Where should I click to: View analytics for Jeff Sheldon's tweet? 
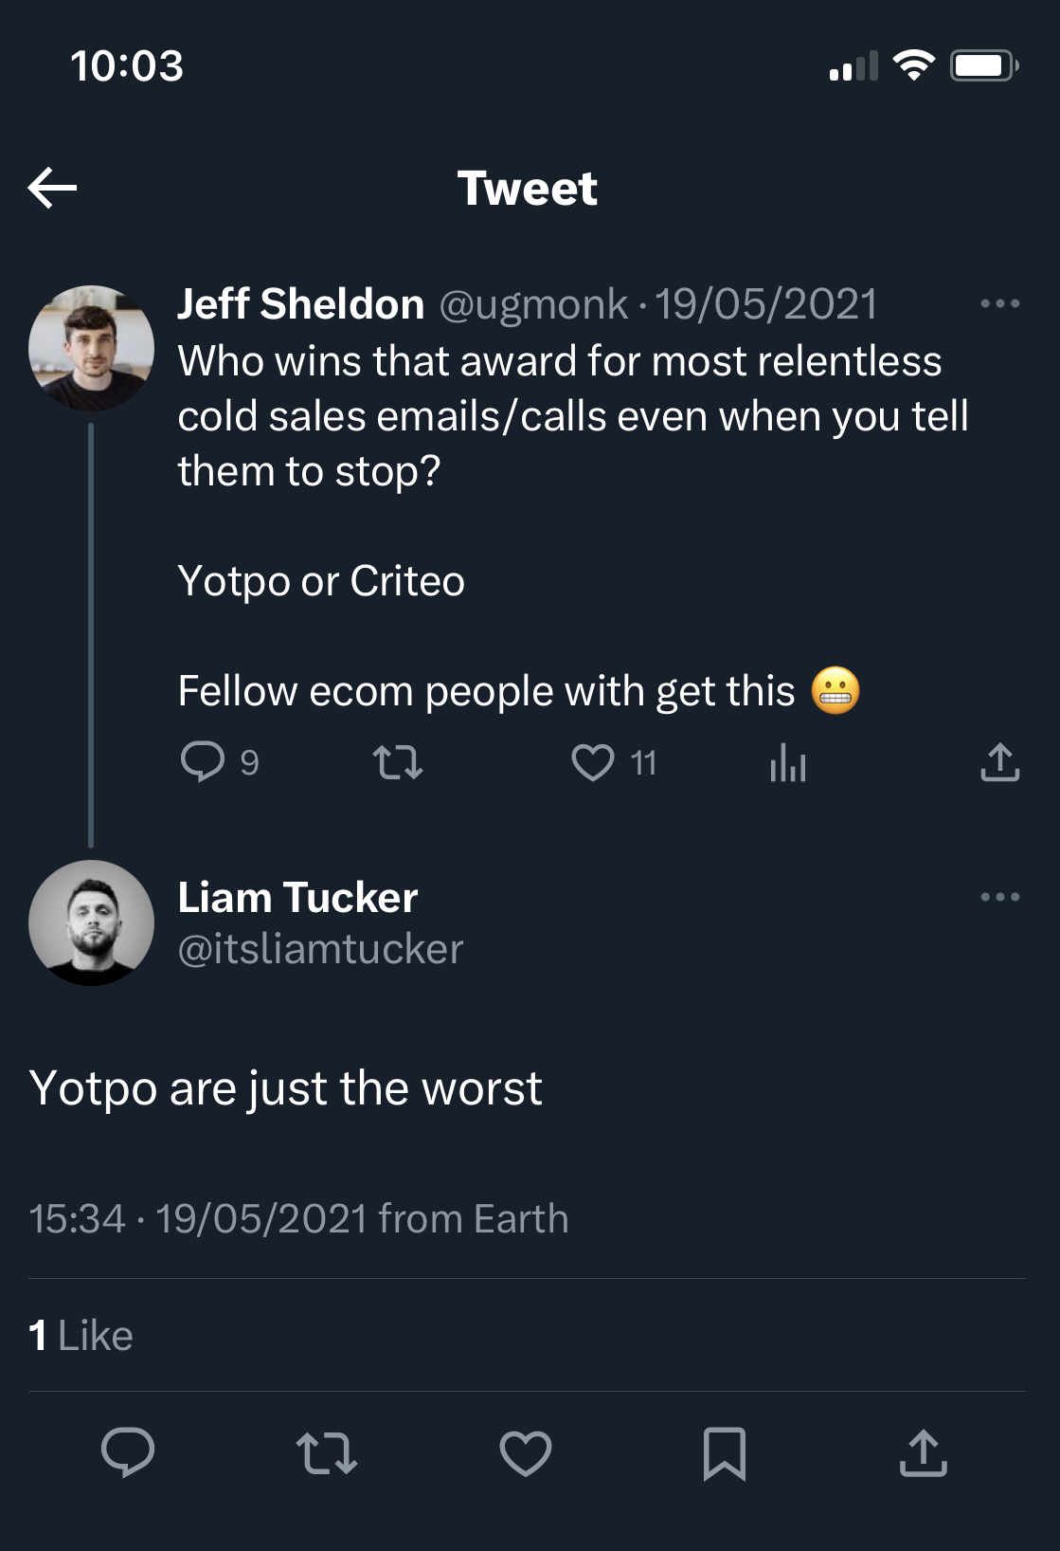point(788,762)
